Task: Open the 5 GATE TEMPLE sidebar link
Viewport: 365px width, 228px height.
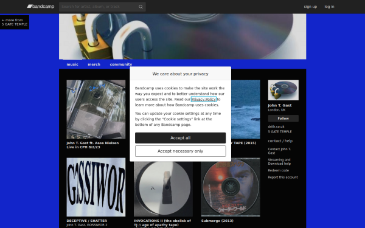Action: [280, 132]
